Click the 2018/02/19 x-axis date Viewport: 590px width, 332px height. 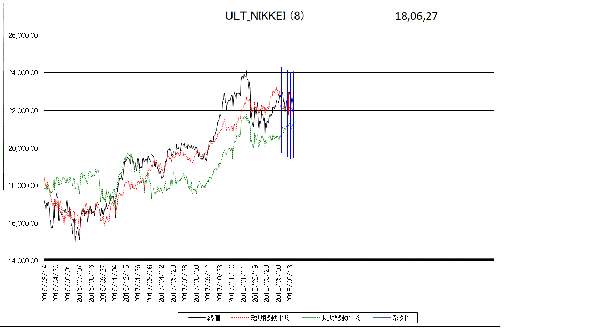255,283
